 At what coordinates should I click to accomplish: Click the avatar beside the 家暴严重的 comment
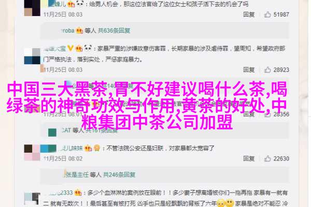click(x=32, y=56)
